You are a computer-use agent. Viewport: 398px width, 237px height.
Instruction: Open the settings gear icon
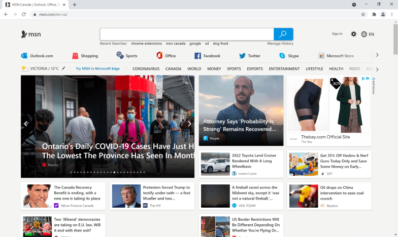353,34
